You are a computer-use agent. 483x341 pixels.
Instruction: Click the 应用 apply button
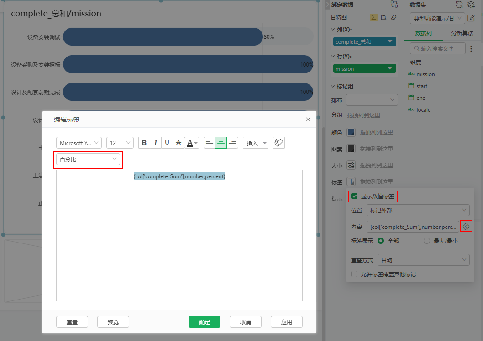coord(287,322)
